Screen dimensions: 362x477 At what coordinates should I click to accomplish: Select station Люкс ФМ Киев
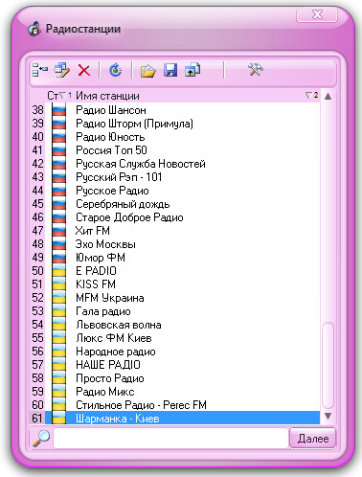[114, 338]
